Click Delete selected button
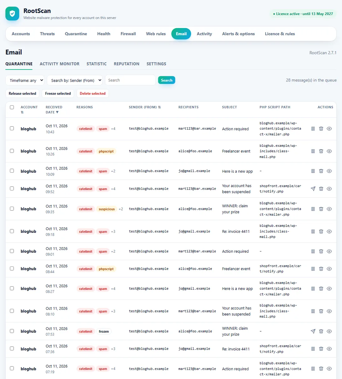This screenshot has height=379, width=342. [x=93, y=94]
